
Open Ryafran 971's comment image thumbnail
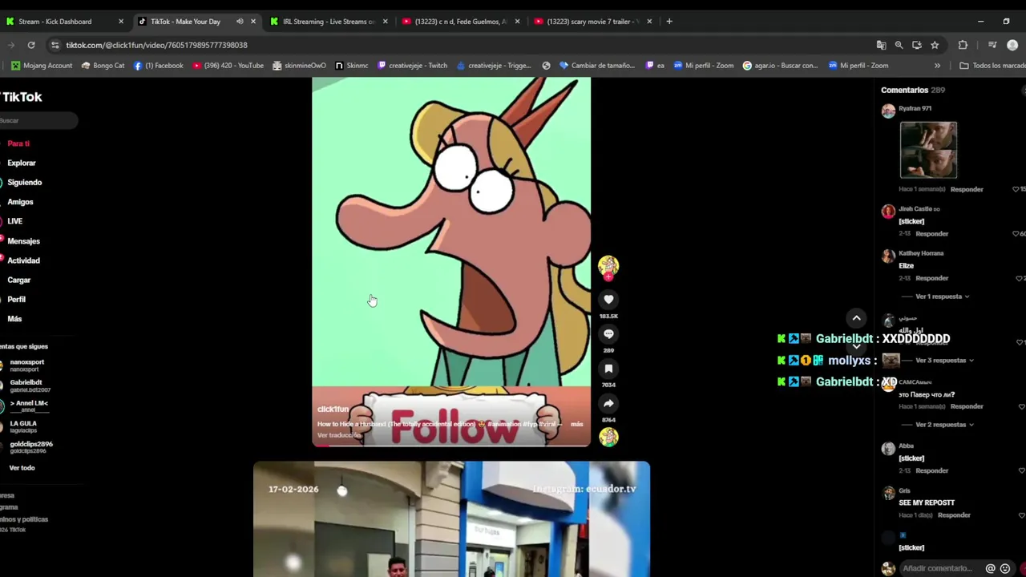coord(928,150)
